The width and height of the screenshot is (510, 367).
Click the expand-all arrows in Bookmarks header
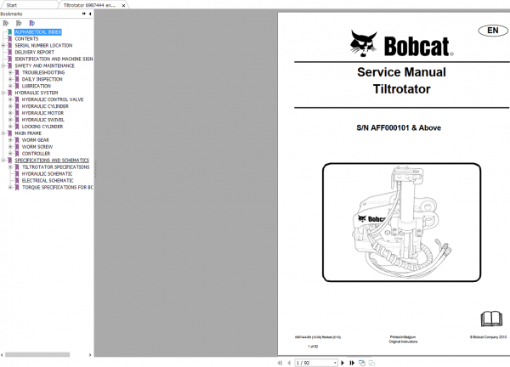point(84,14)
